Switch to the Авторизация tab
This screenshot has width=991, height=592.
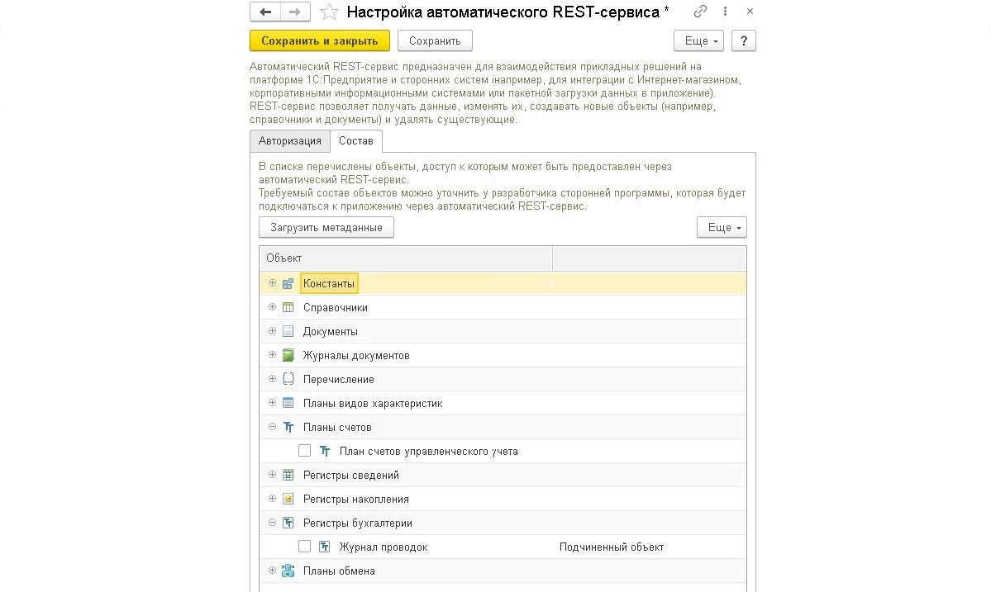(289, 140)
